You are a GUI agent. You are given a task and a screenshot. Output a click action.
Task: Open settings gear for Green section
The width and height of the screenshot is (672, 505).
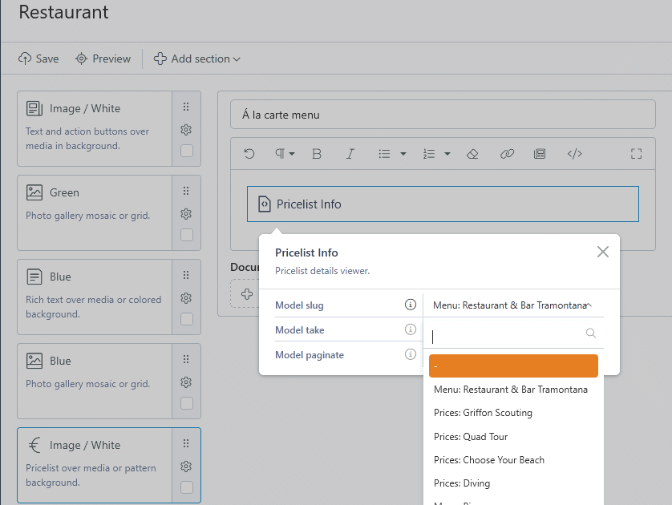tap(186, 214)
